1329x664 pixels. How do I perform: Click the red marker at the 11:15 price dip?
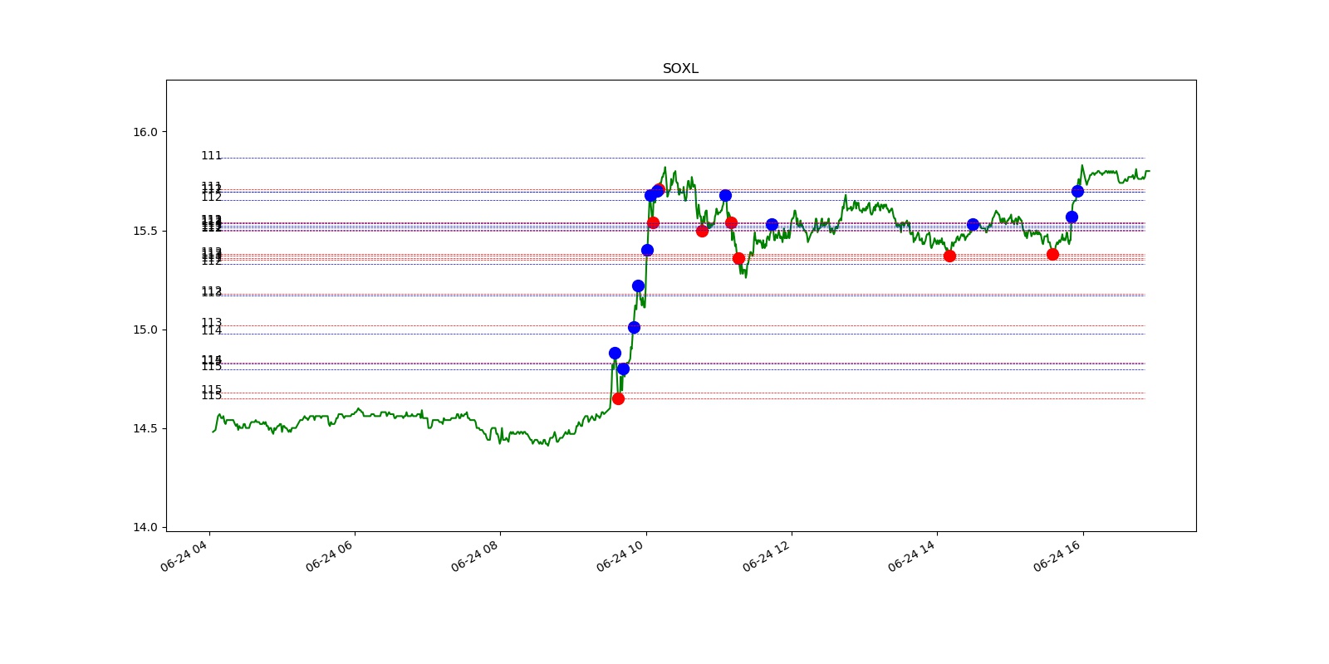pyautogui.click(x=738, y=258)
